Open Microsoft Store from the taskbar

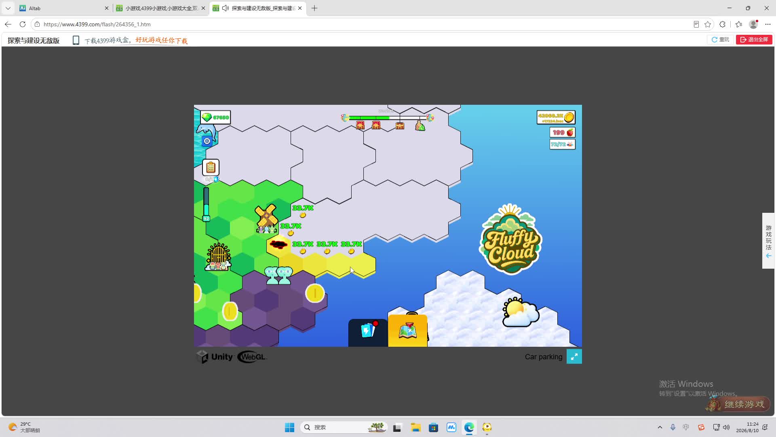pos(433,427)
